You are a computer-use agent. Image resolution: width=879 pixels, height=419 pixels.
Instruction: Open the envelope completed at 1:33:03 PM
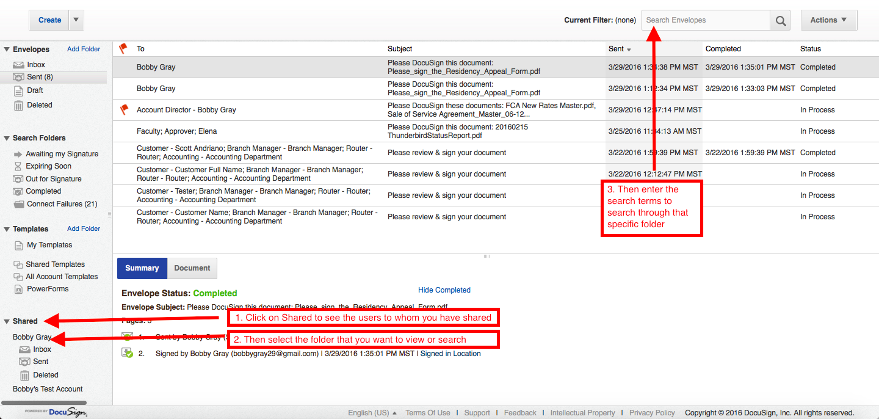point(496,89)
